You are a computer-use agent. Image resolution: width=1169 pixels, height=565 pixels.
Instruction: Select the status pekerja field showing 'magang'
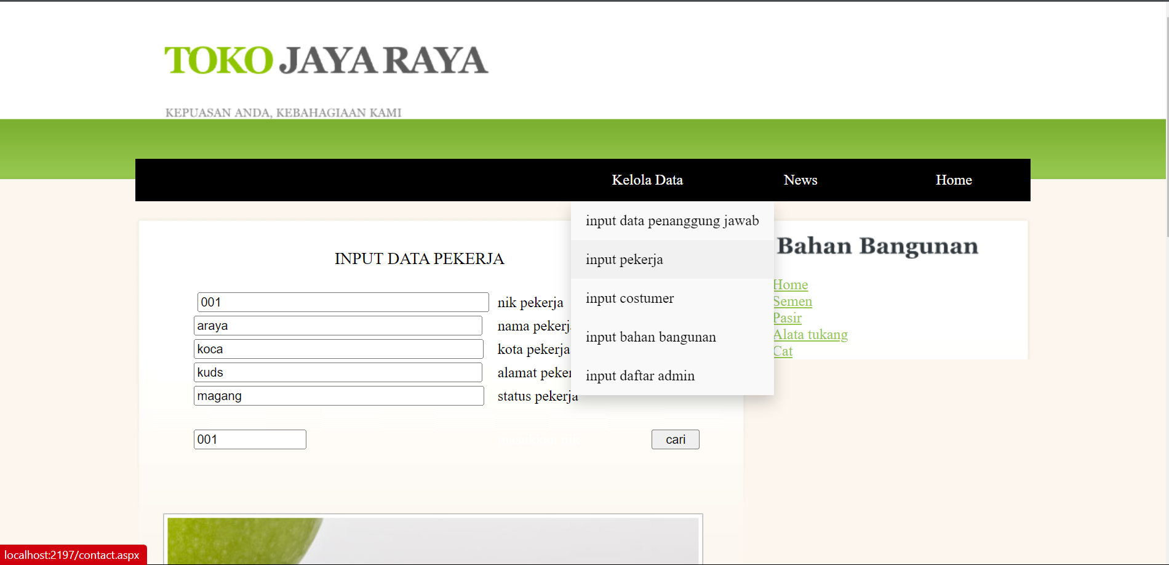point(338,396)
